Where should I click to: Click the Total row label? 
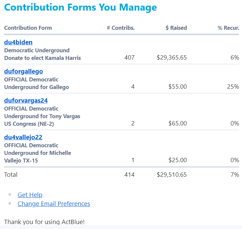pos(11,174)
